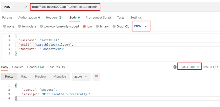Select the request Body tab
The width and height of the screenshot is (220, 107).
coord(75,18)
